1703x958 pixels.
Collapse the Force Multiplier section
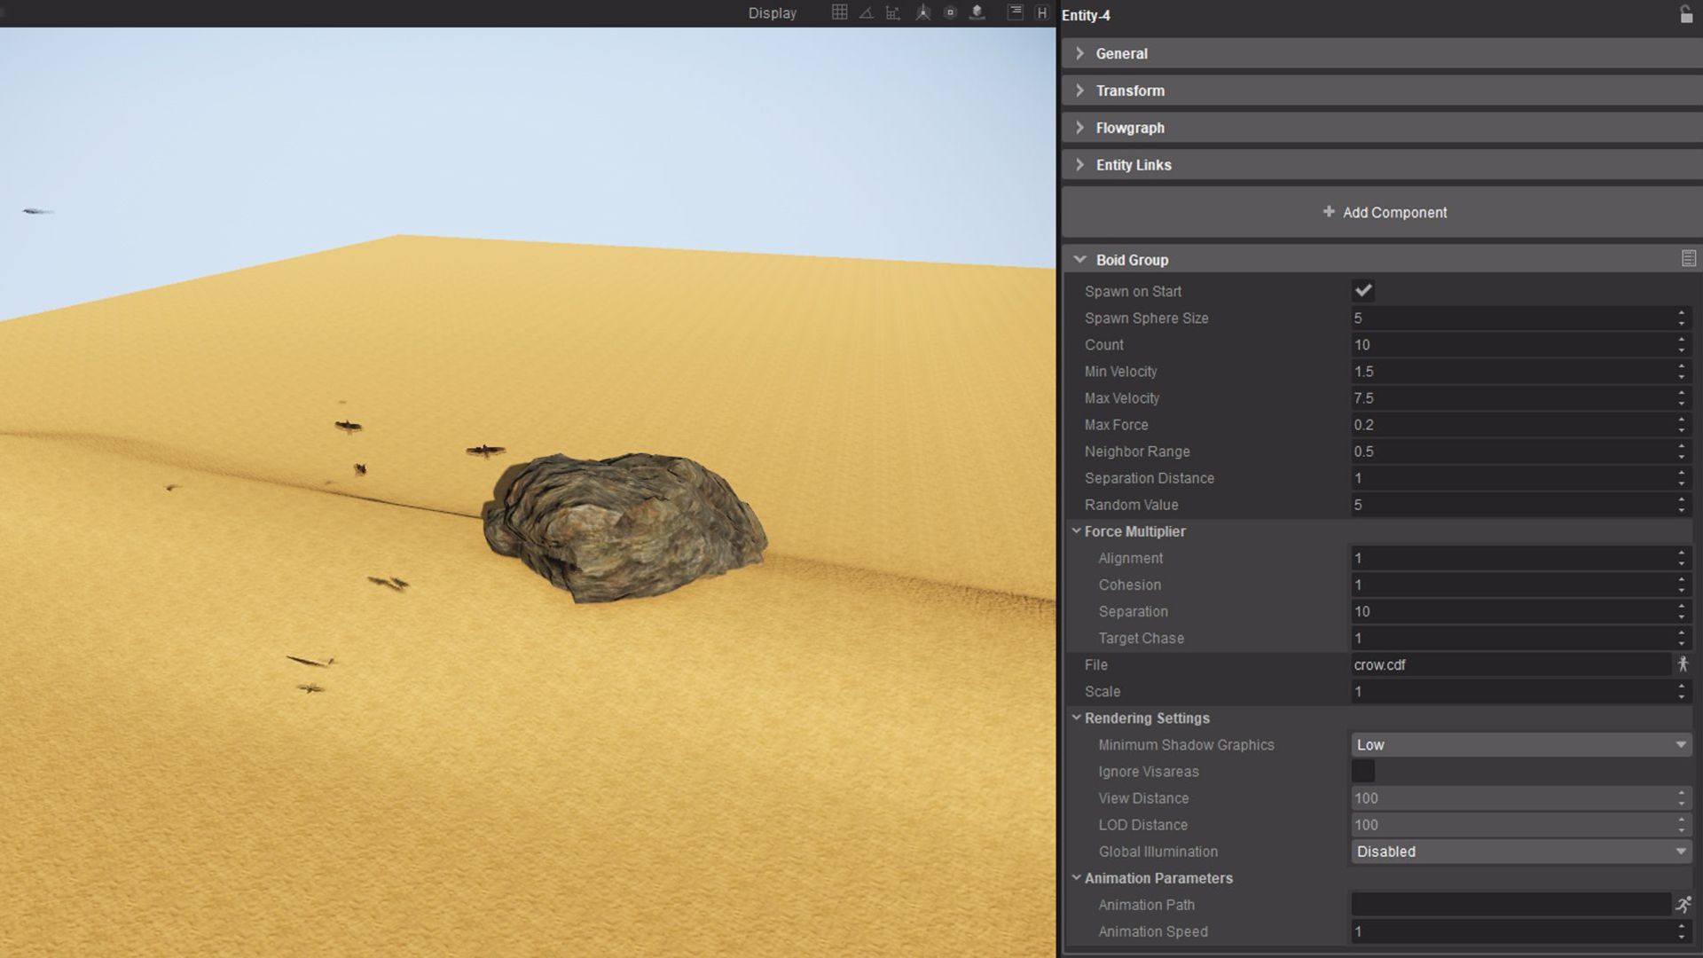click(1078, 530)
